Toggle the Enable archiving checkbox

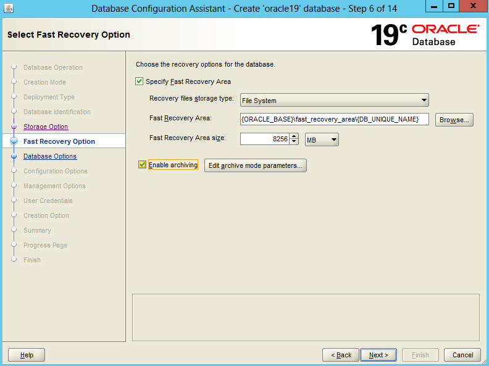click(142, 165)
